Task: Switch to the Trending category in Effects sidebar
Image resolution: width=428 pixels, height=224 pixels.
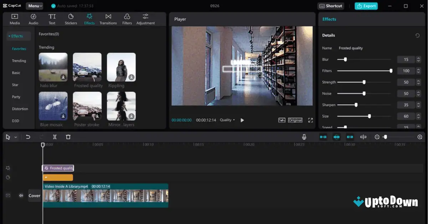Action: (x=19, y=61)
